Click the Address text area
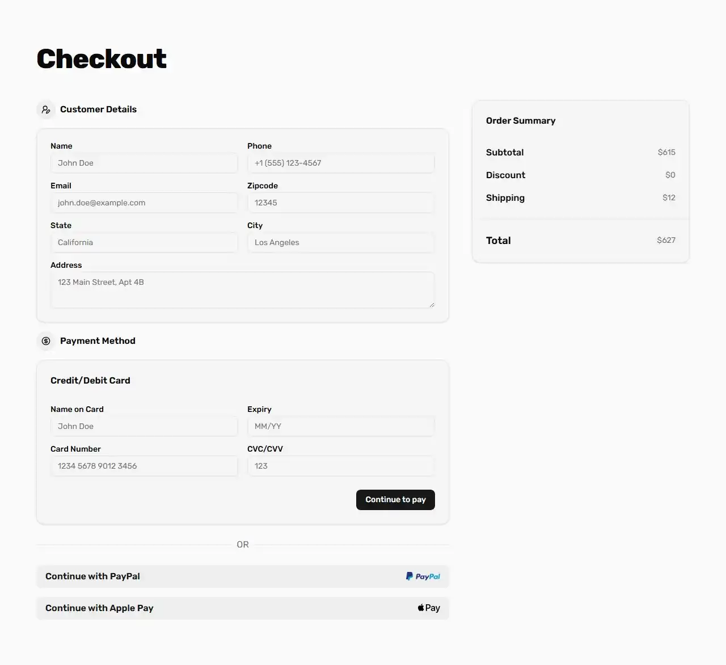 click(242, 289)
